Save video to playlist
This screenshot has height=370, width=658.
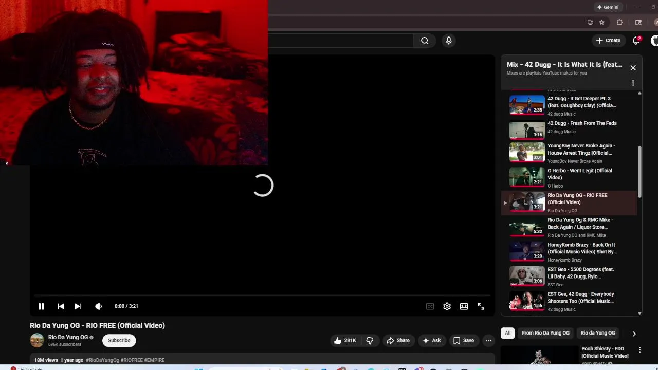tap(464, 340)
